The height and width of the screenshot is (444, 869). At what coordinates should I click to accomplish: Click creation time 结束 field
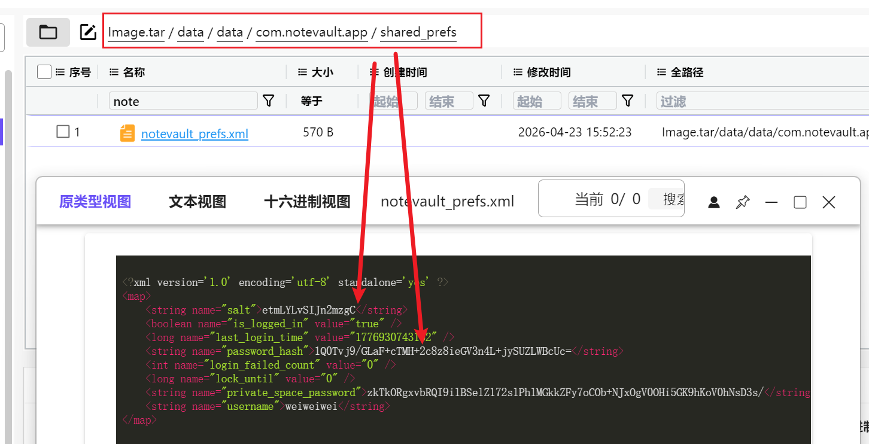tap(449, 101)
